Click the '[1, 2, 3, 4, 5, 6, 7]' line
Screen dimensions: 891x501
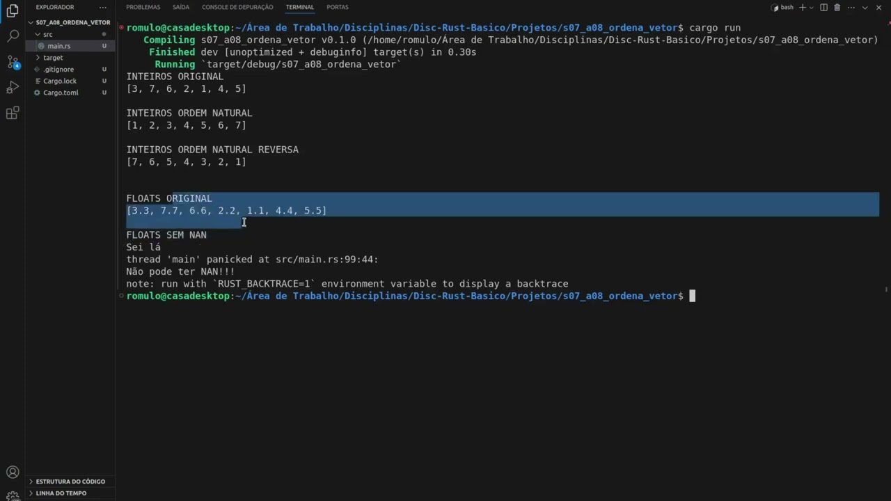coord(186,125)
